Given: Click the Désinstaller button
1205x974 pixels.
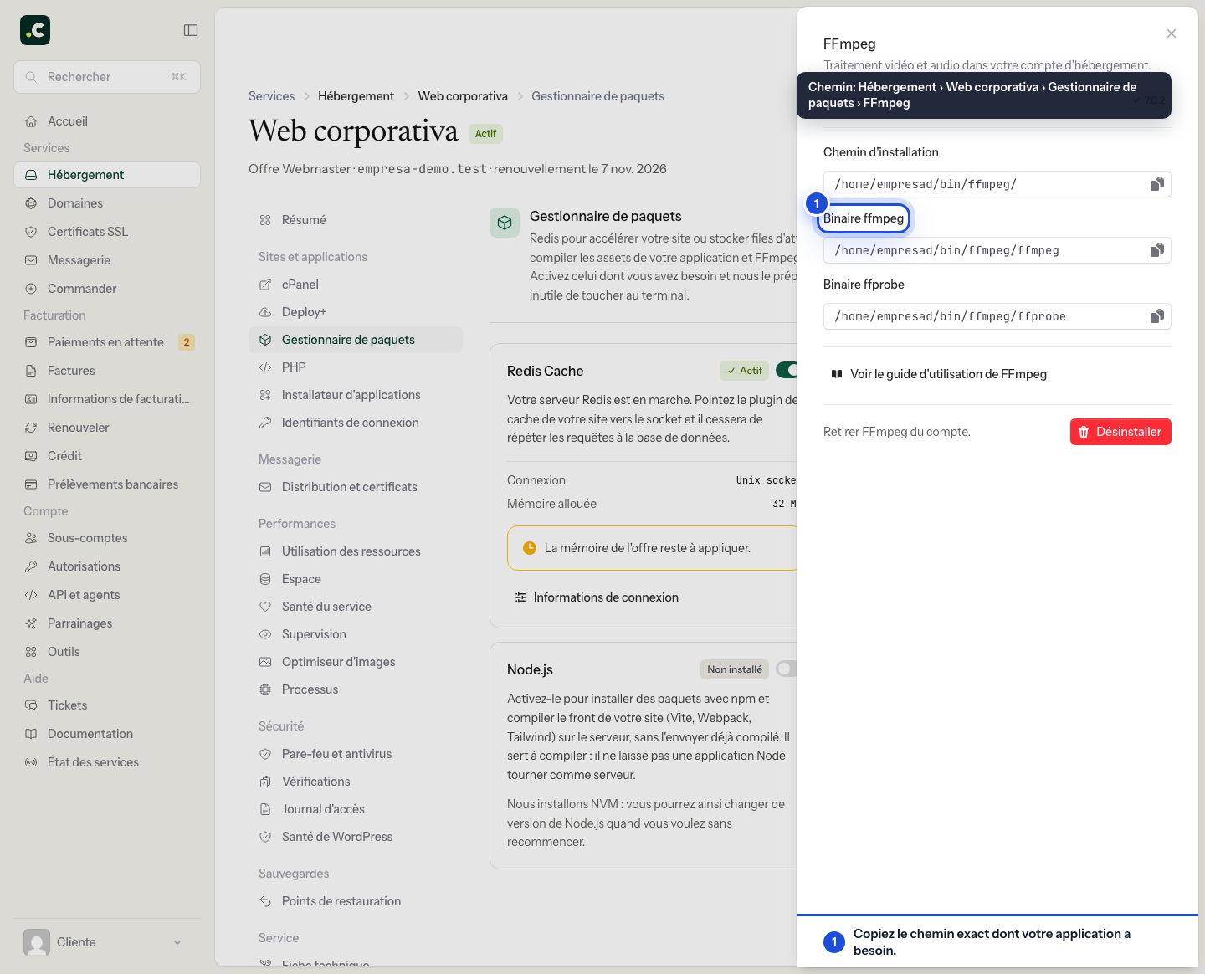Looking at the screenshot, I should 1120,432.
